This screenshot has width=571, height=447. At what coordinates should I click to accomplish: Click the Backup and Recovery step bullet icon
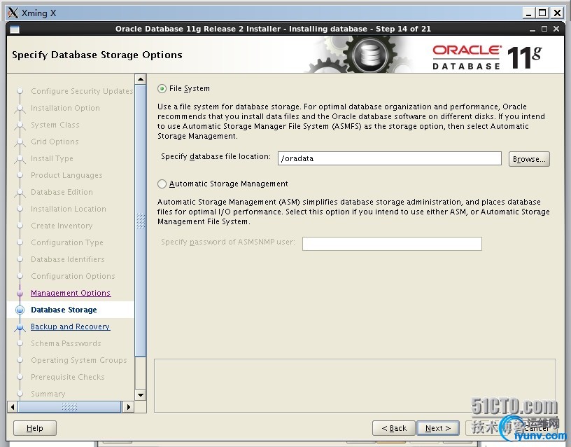tap(20, 327)
